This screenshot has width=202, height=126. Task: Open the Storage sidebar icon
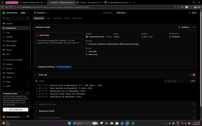(x=4, y=77)
